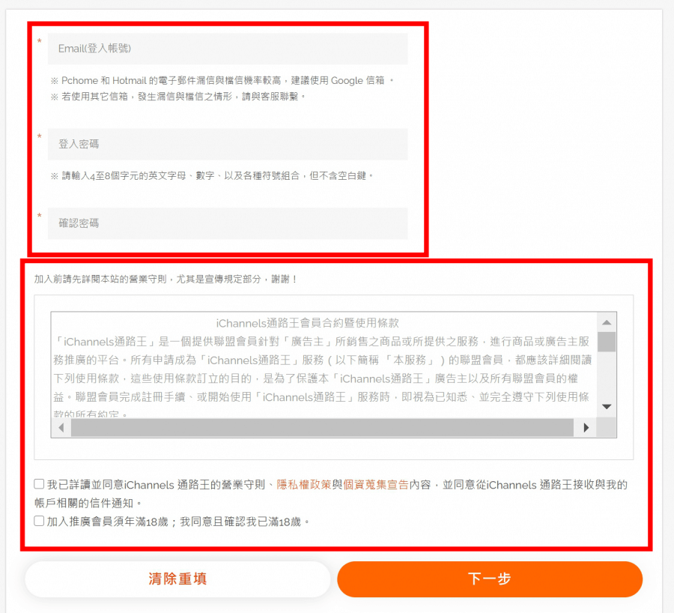
Task: Select the 確認密碼 confirm password field
Action: click(x=228, y=223)
